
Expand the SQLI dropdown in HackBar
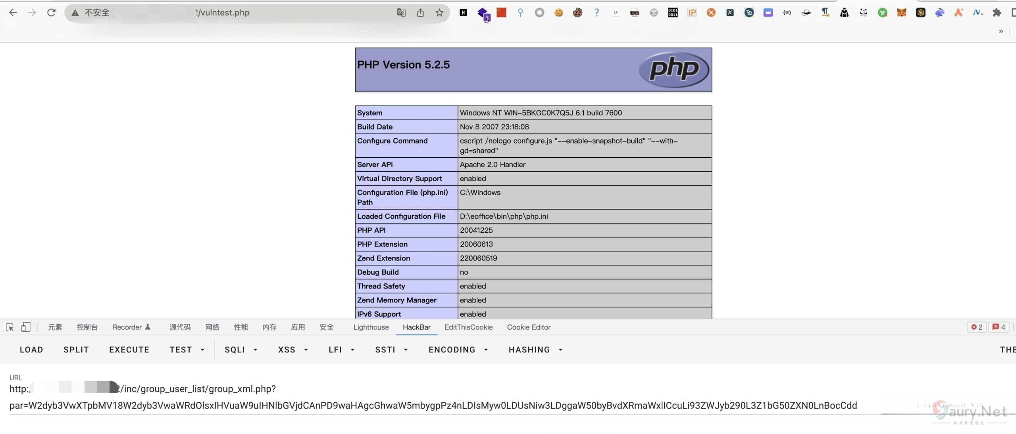point(241,350)
